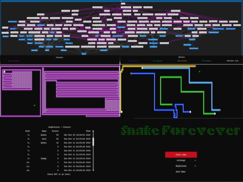
Task: Open the Highscores menu entry
Action: click(x=180, y=166)
